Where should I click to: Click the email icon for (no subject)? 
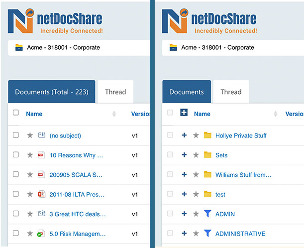[42, 135]
